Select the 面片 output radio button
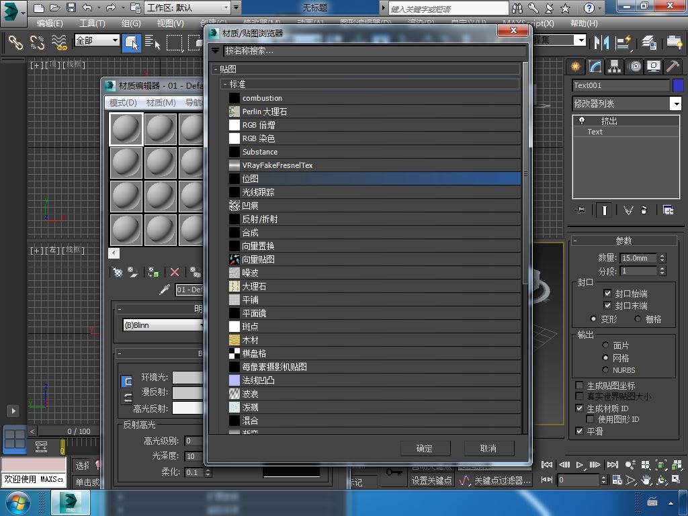Image resolution: width=688 pixels, height=516 pixels. pyautogui.click(x=605, y=345)
